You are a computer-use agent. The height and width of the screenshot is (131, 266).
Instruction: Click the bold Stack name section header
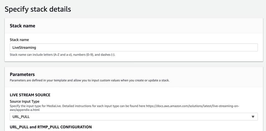(22, 26)
